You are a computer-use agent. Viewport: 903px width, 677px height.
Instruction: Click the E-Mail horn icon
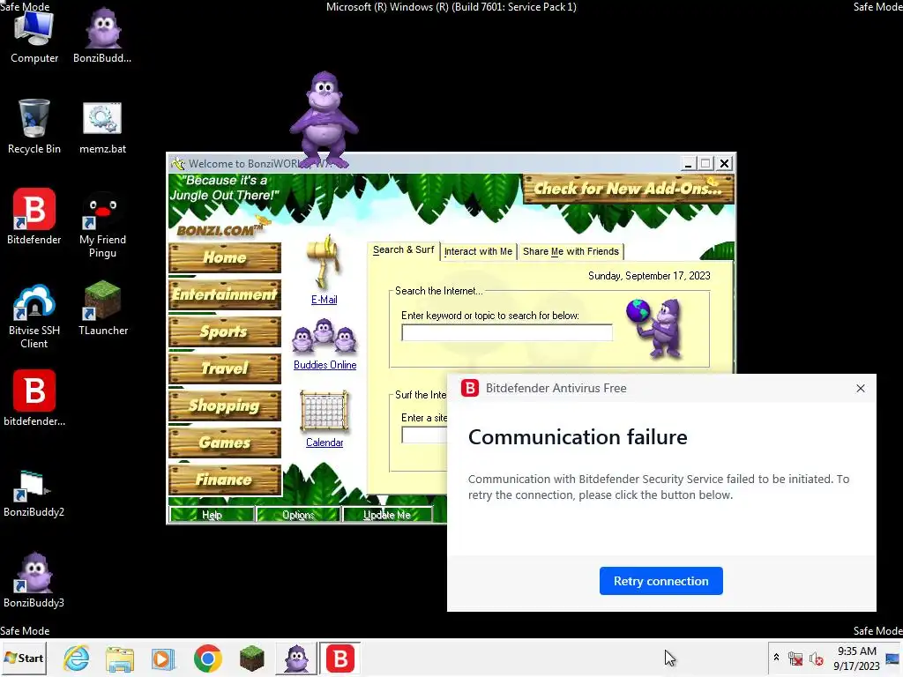(325, 262)
